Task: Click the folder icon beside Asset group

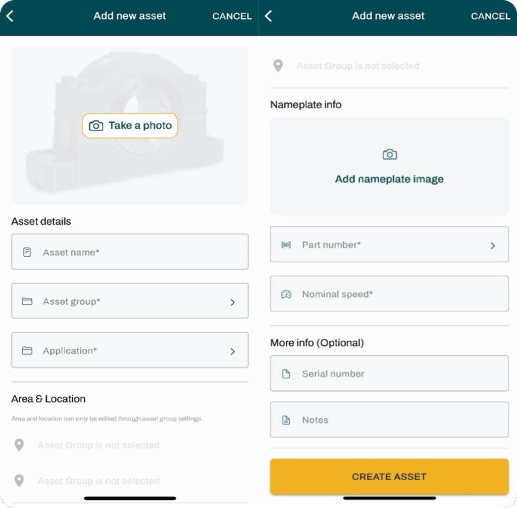Action: click(27, 302)
